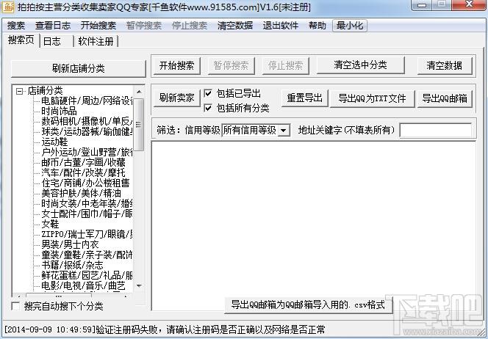The width and height of the screenshot is (488, 339).
Task: Open the 查看日志 menu item
Action: point(53,26)
